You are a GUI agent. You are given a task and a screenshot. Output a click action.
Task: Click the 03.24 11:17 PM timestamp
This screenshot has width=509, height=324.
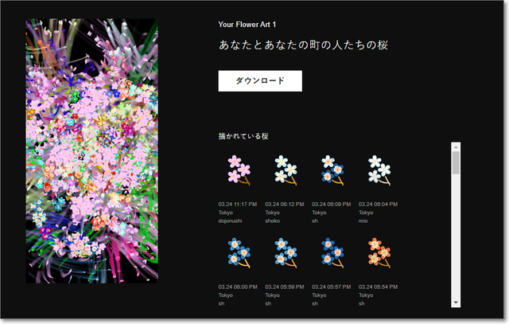pyautogui.click(x=237, y=205)
